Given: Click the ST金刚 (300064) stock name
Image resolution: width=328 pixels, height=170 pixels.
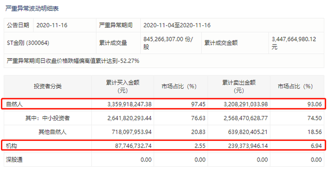Looking at the screenshot, I should coord(28,43).
